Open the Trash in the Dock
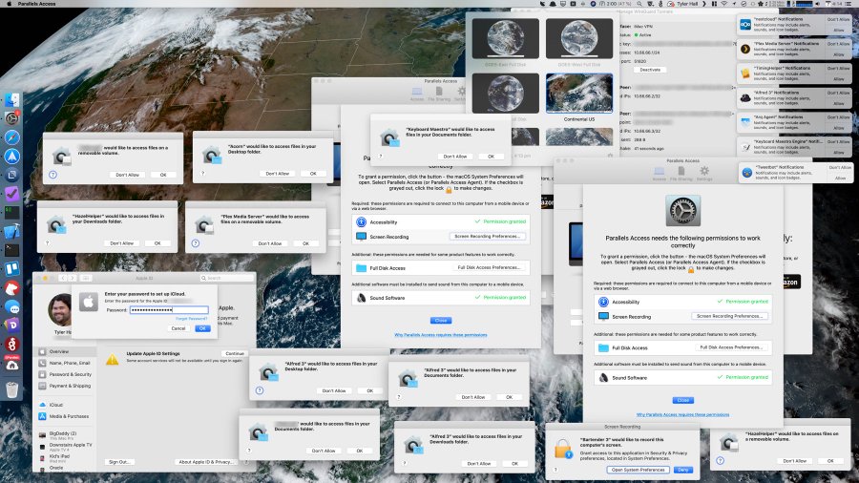Viewport: 859px width, 483px height. [12, 389]
